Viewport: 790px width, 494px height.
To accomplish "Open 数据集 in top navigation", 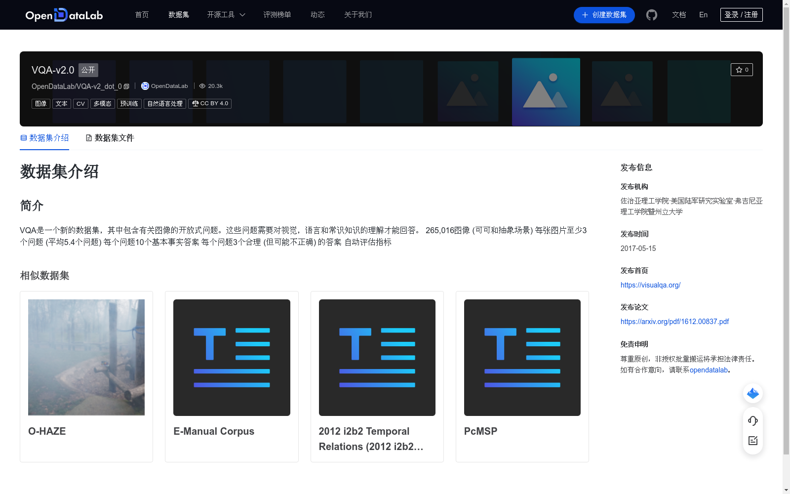I will click(x=179, y=15).
